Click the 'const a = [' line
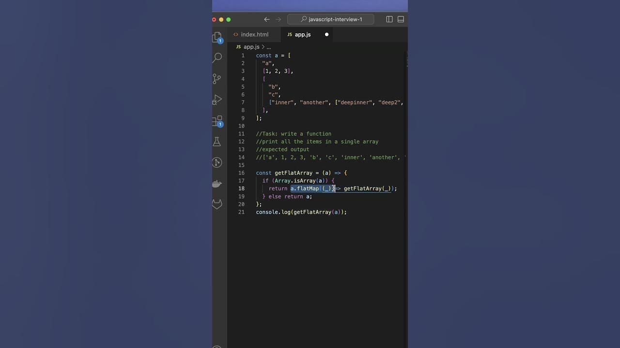Screen dimensions: 620x348 [273, 56]
